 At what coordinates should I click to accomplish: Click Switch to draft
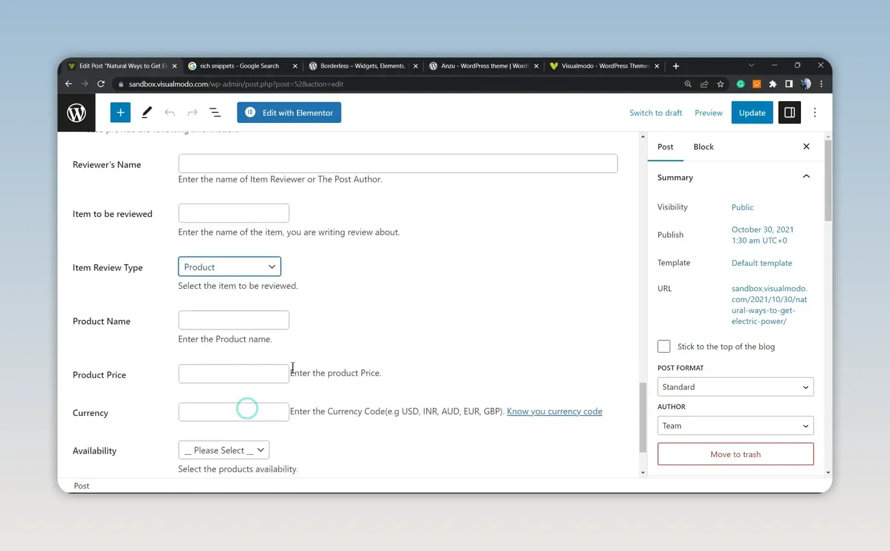(x=656, y=113)
